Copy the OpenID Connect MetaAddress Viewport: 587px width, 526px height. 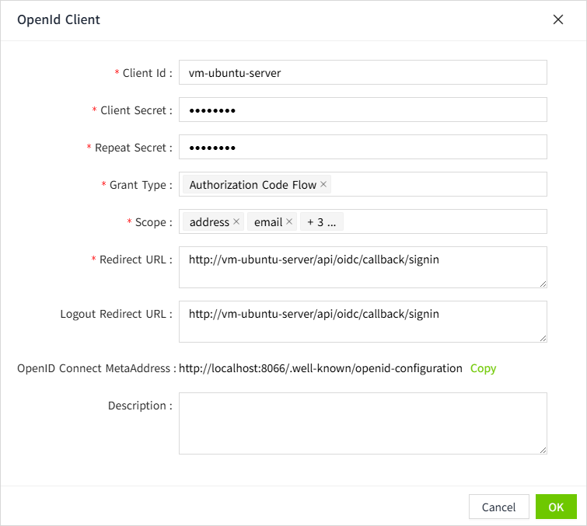(x=483, y=368)
